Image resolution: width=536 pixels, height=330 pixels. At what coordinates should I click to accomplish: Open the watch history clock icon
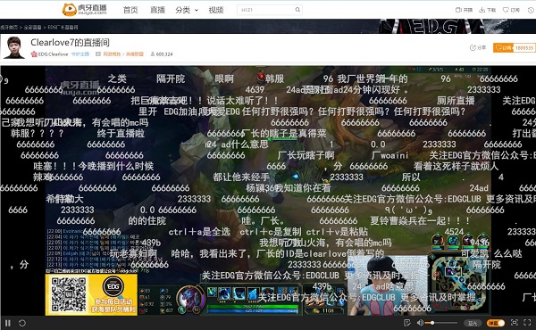[x=531, y=10]
